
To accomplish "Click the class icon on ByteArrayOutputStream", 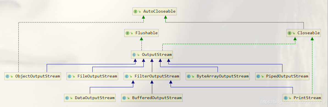I will point(189,76).
